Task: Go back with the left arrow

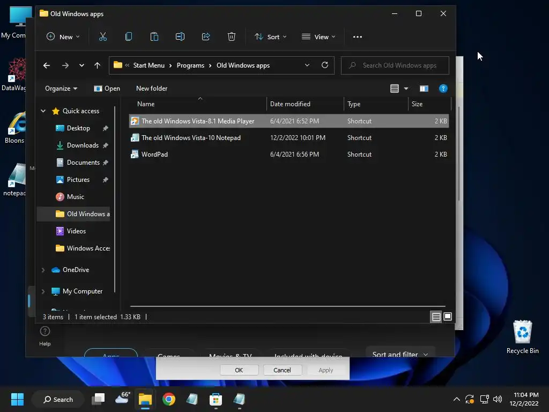Action: (47, 65)
